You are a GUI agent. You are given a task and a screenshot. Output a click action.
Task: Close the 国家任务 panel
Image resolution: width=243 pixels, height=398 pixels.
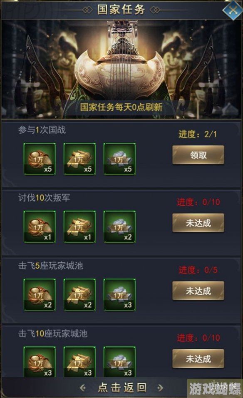coord(233,10)
